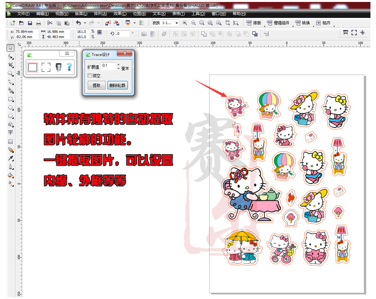Image resolution: width=376 pixels, height=299 pixels.
Task: Click the plotter icon at the toolbar's right end
Action: tap(345, 33)
